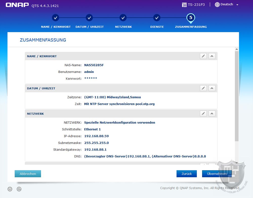Click the power icon at bottom left
The image size is (253, 198).
pos(10,189)
